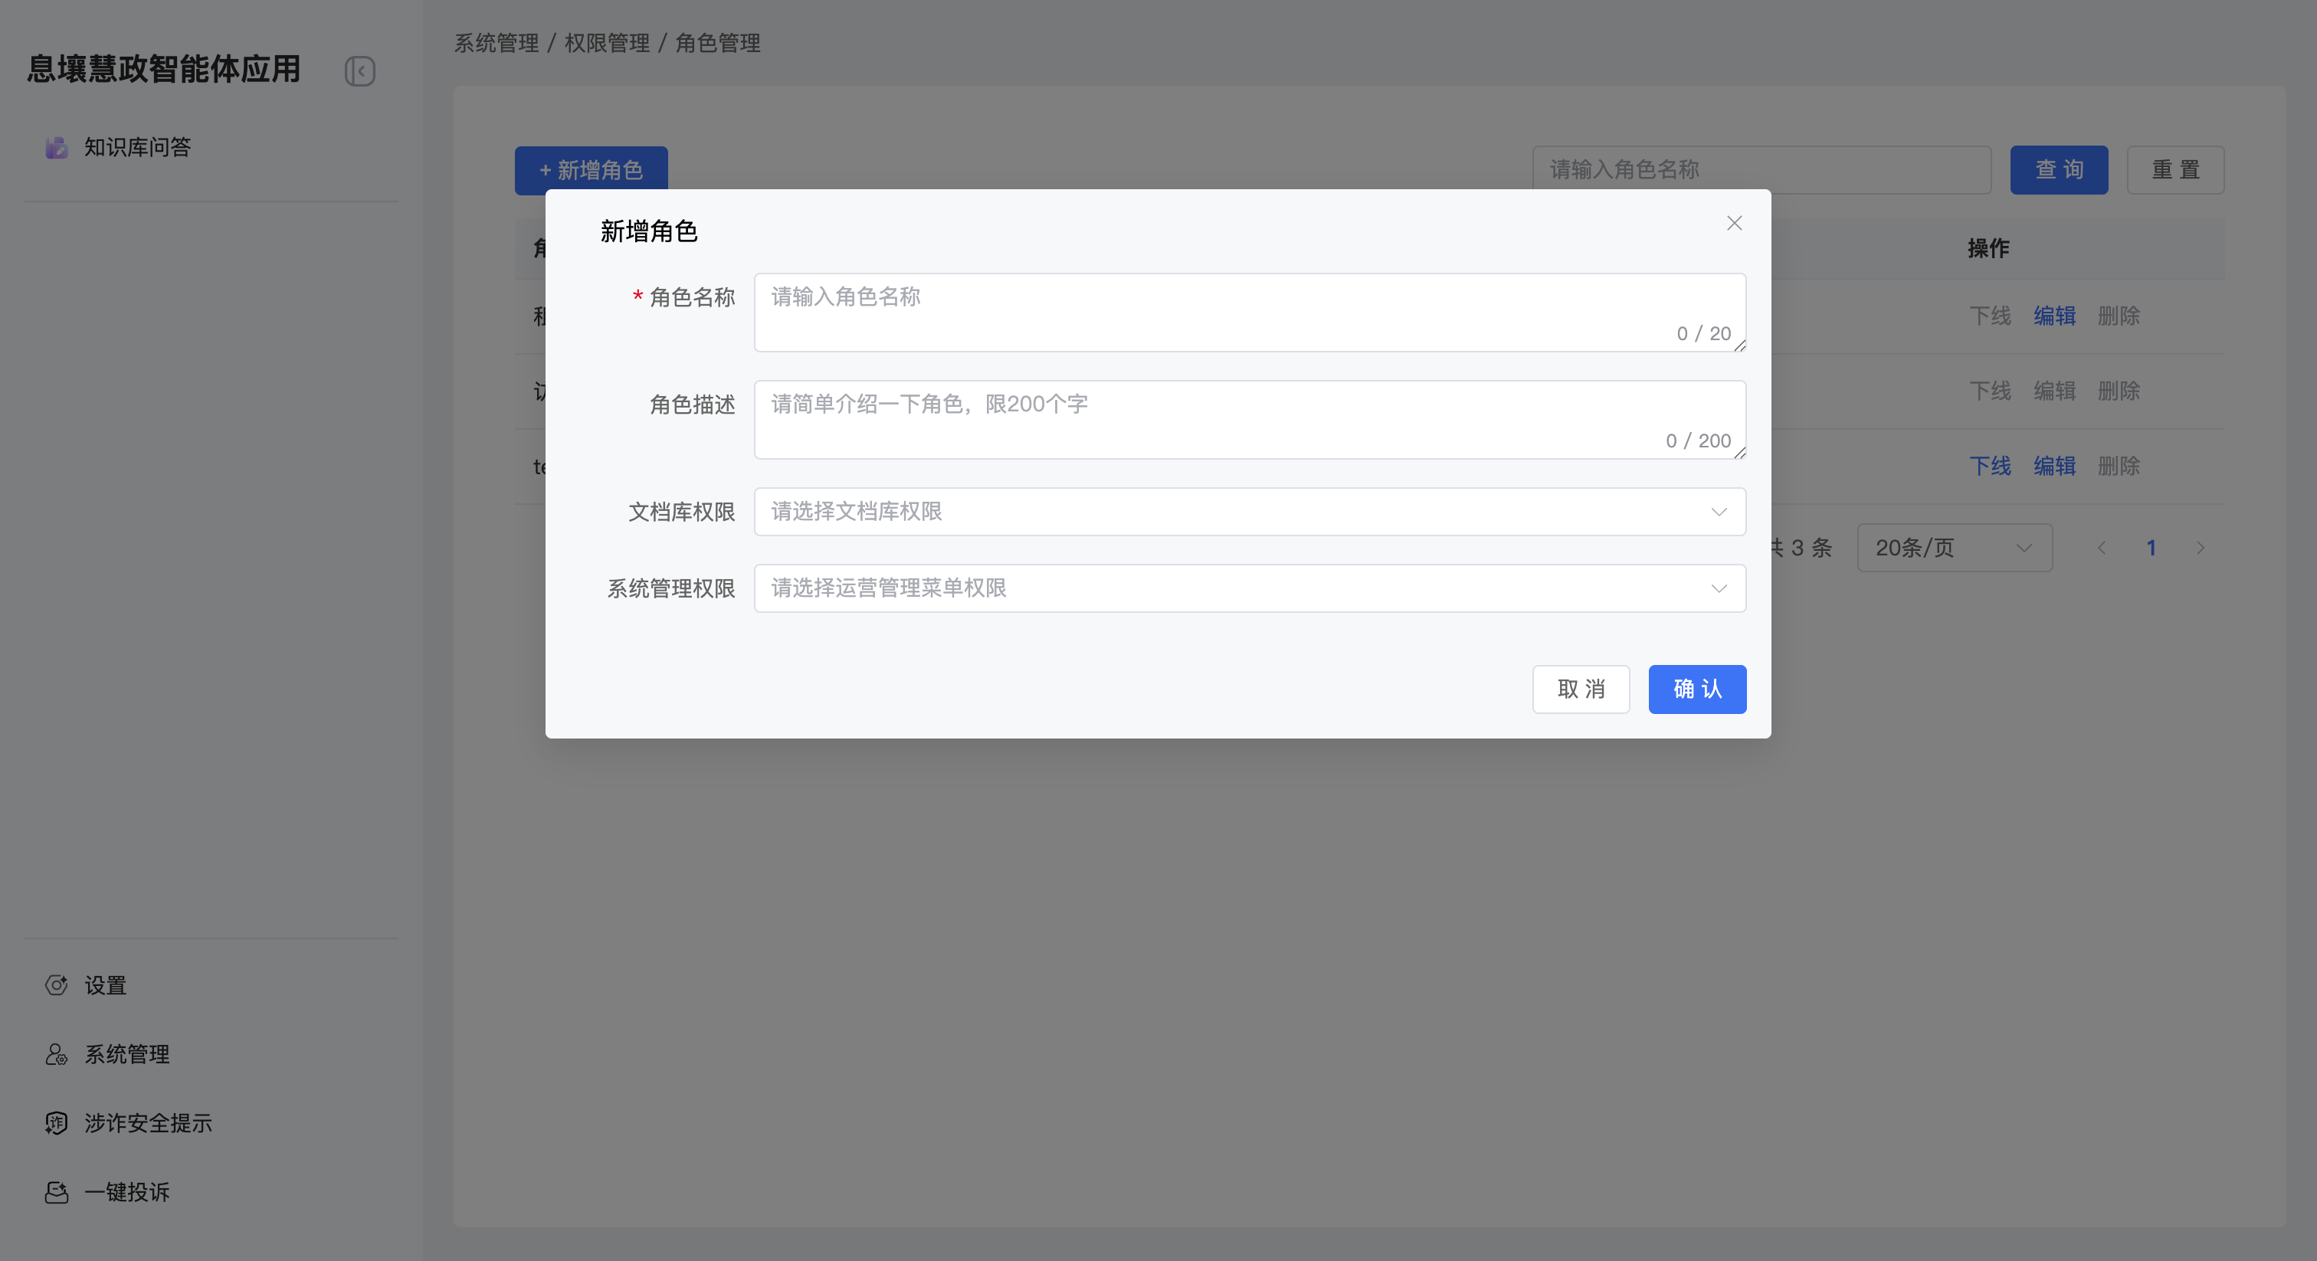Click the 一键投诉 icon
This screenshot has width=2317, height=1261.
tap(57, 1192)
